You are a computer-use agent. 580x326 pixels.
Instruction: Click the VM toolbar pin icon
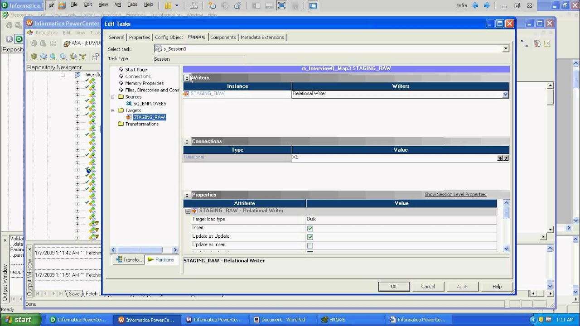[x=52, y=5]
